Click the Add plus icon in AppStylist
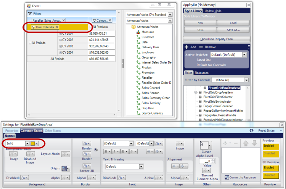This screenshot has width=286, height=189. [x=186, y=47]
